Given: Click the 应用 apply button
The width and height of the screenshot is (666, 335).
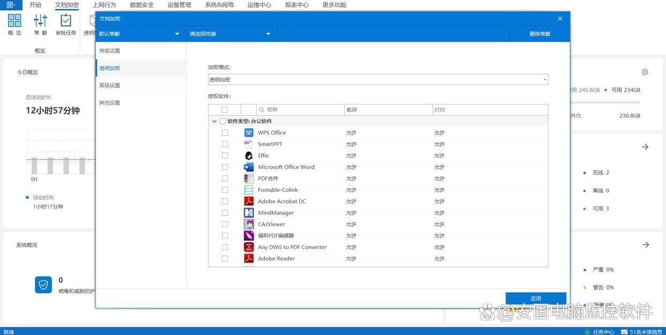Looking at the screenshot, I should [x=536, y=299].
